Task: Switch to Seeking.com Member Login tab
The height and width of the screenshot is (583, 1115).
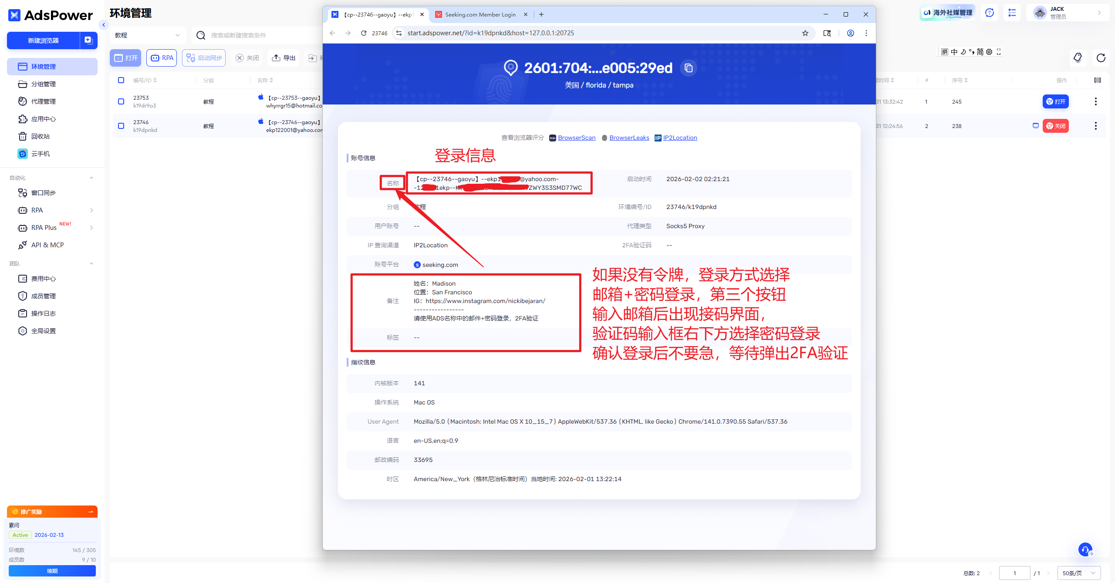Action: pyautogui.click(x=480, y=14)
